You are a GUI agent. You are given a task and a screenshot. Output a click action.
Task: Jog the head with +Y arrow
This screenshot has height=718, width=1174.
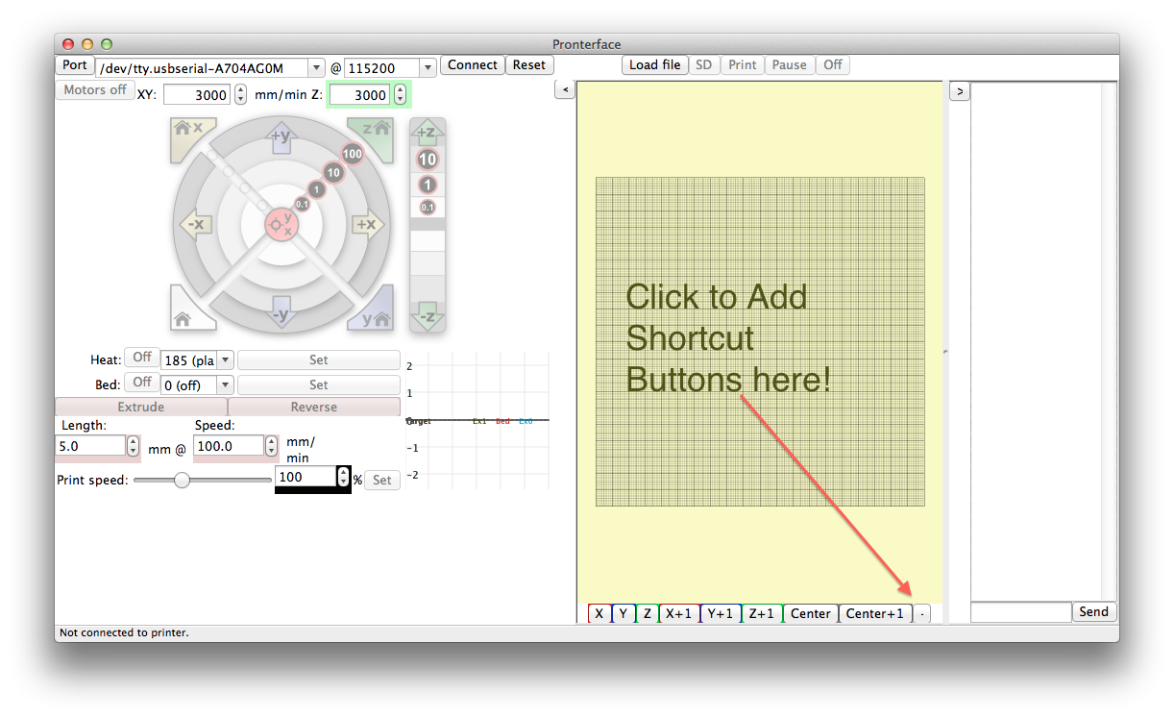(281, 136)
